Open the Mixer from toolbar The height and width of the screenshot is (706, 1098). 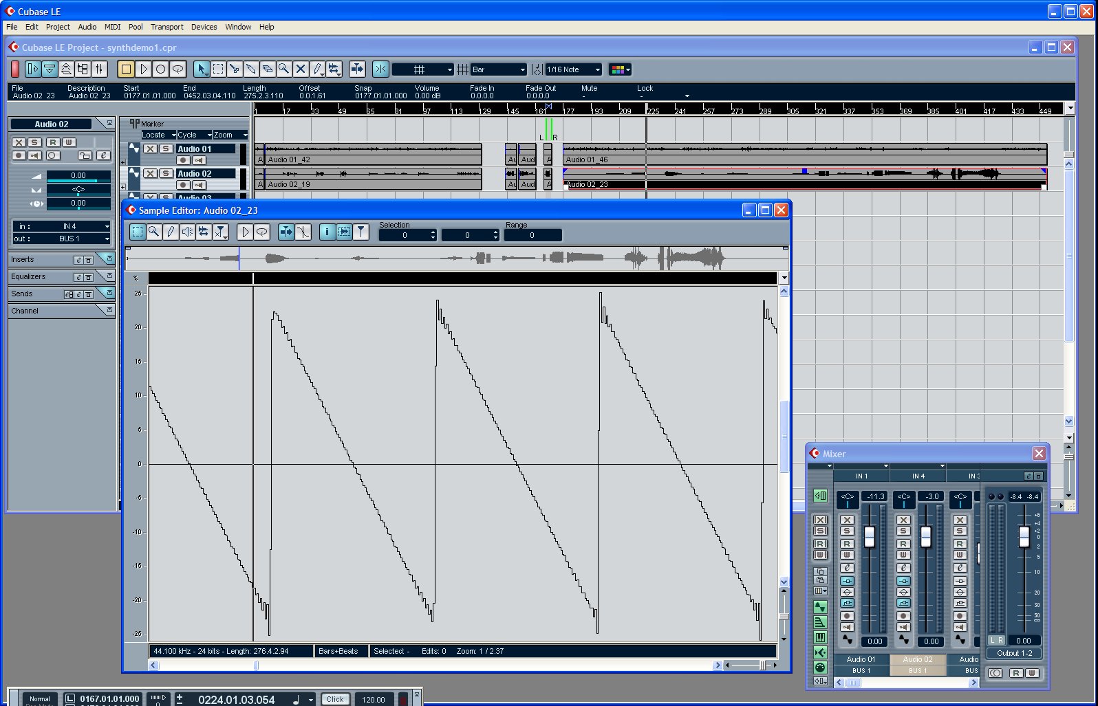coord(100,69)
